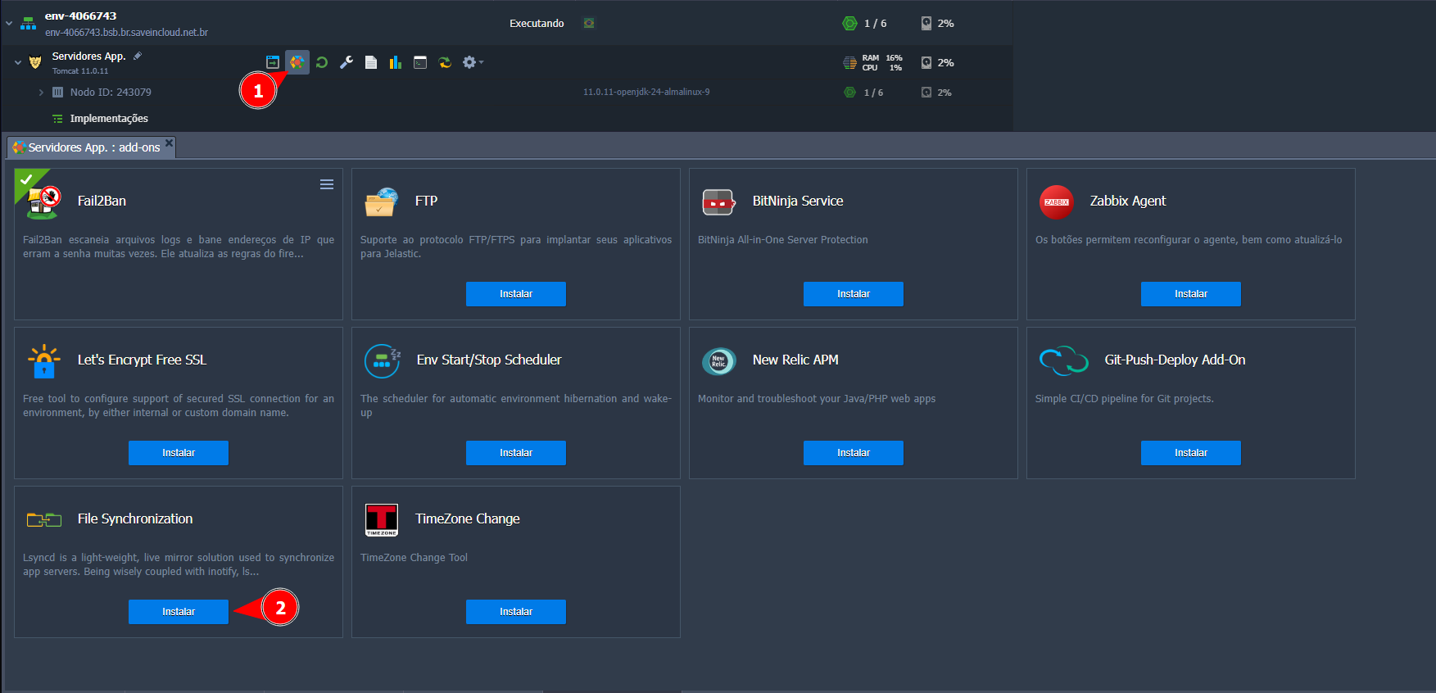Open the Statistics bar chart icon
This screenshot has width=1436, height=693.
point(396,62)
